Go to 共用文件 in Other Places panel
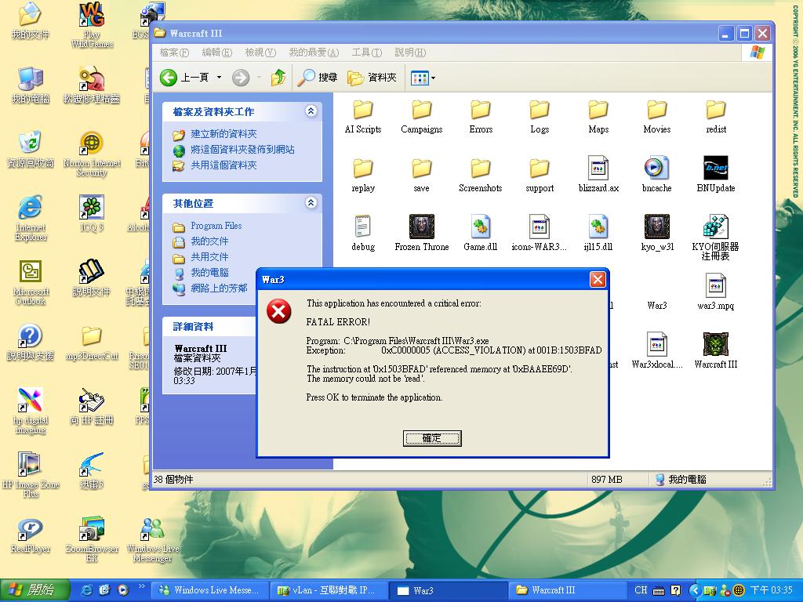 [209, 257]
